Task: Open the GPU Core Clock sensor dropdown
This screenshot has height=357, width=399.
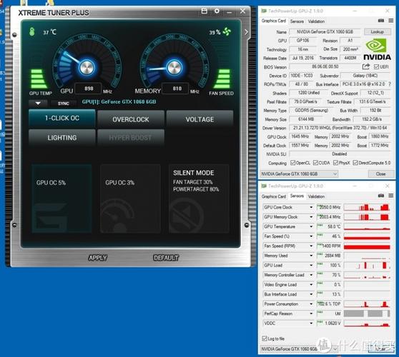Action: click(311, 207)
